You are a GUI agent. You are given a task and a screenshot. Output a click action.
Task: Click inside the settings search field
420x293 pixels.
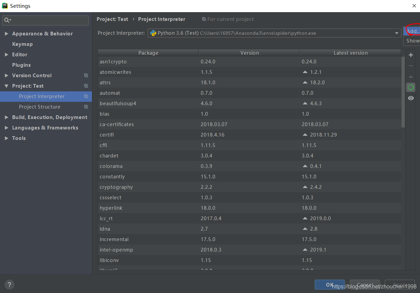click(45, 20)
